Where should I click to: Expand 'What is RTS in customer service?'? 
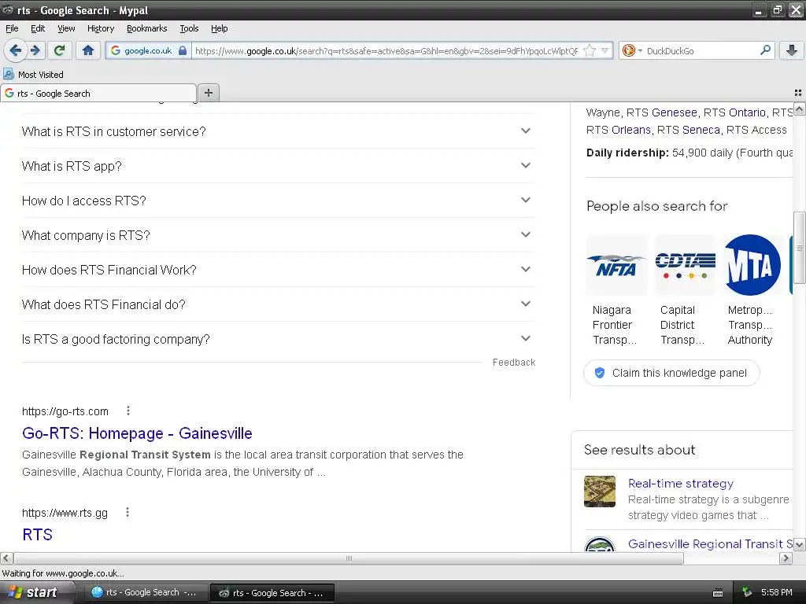pyautogui.click(x=278, y=131)
